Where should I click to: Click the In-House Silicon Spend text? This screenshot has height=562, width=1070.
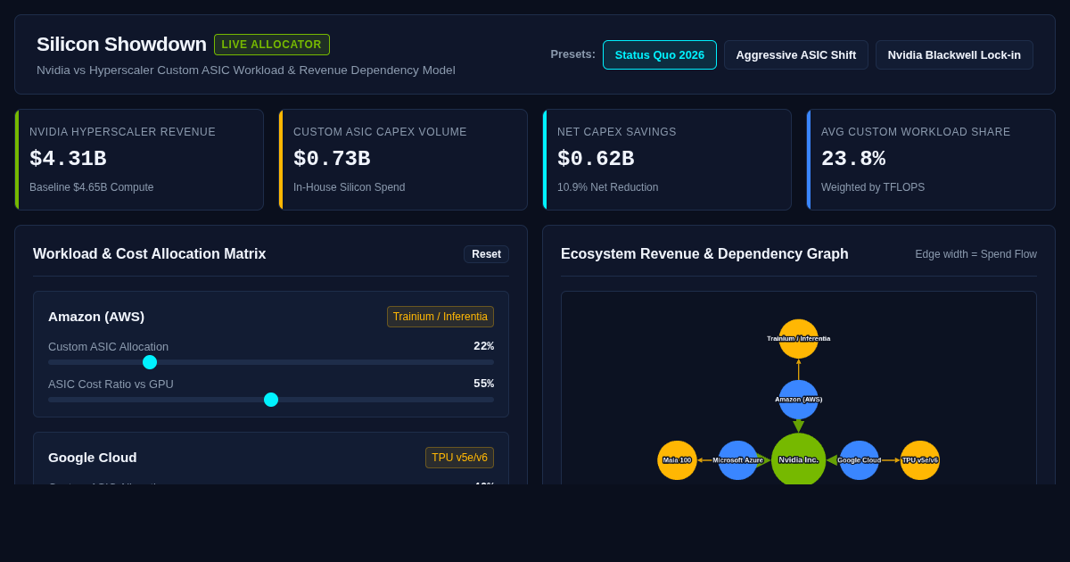(350, 187)
